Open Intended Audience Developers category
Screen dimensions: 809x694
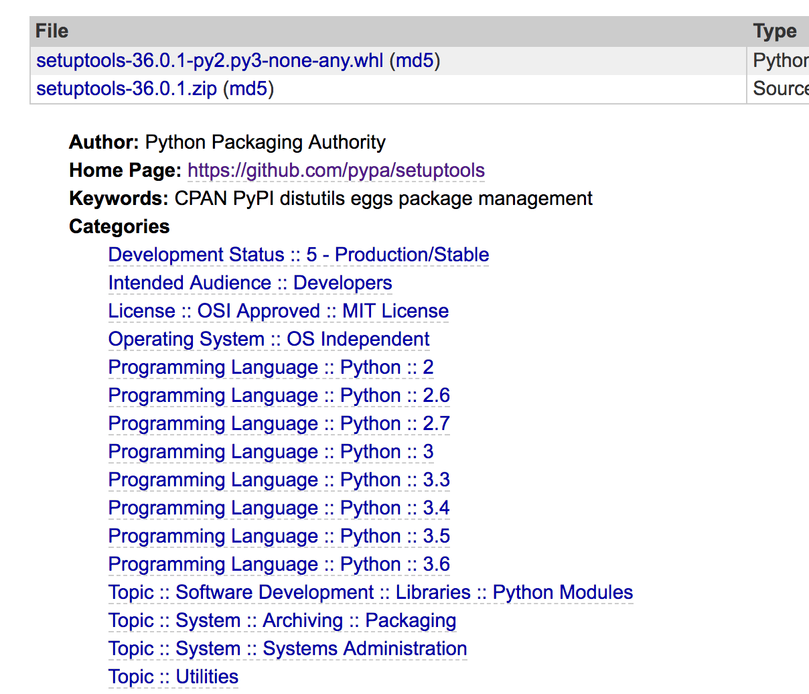pos(250,283)
